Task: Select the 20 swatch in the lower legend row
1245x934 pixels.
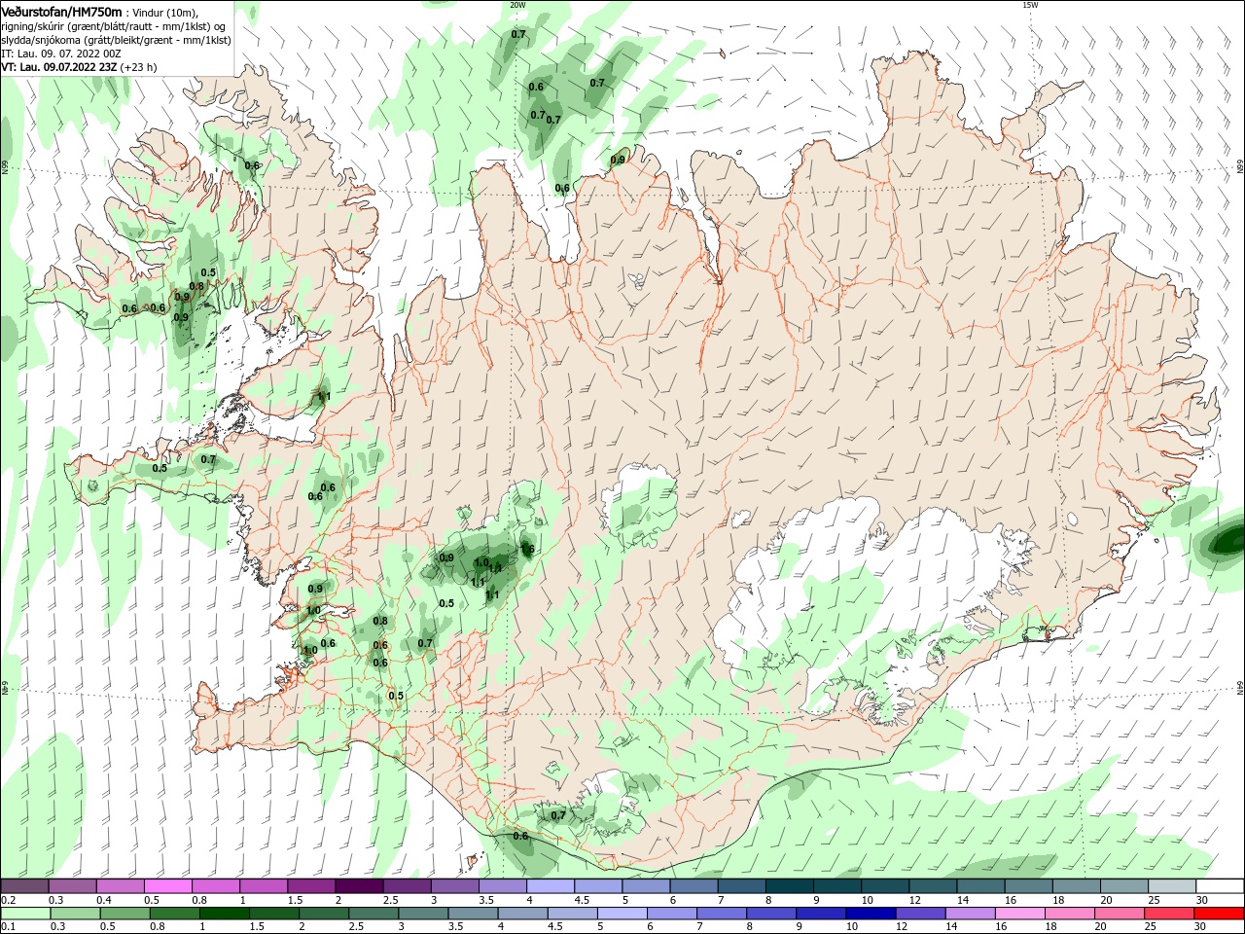Action: point(1118,914)
